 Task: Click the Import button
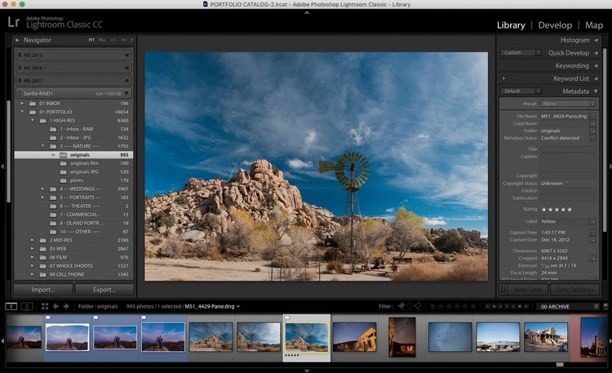43,289
